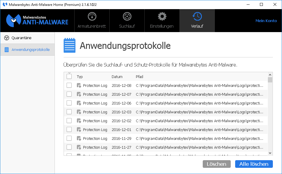Open the Mein Konto link
Image resolution: width=282 pixels, height=174 pixels.
point(266,21)
